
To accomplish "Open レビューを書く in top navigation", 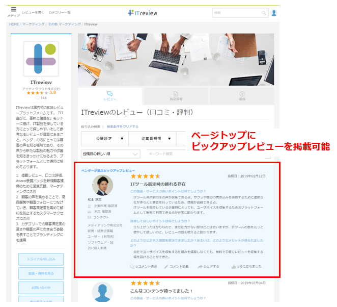I will coord(33,12).
